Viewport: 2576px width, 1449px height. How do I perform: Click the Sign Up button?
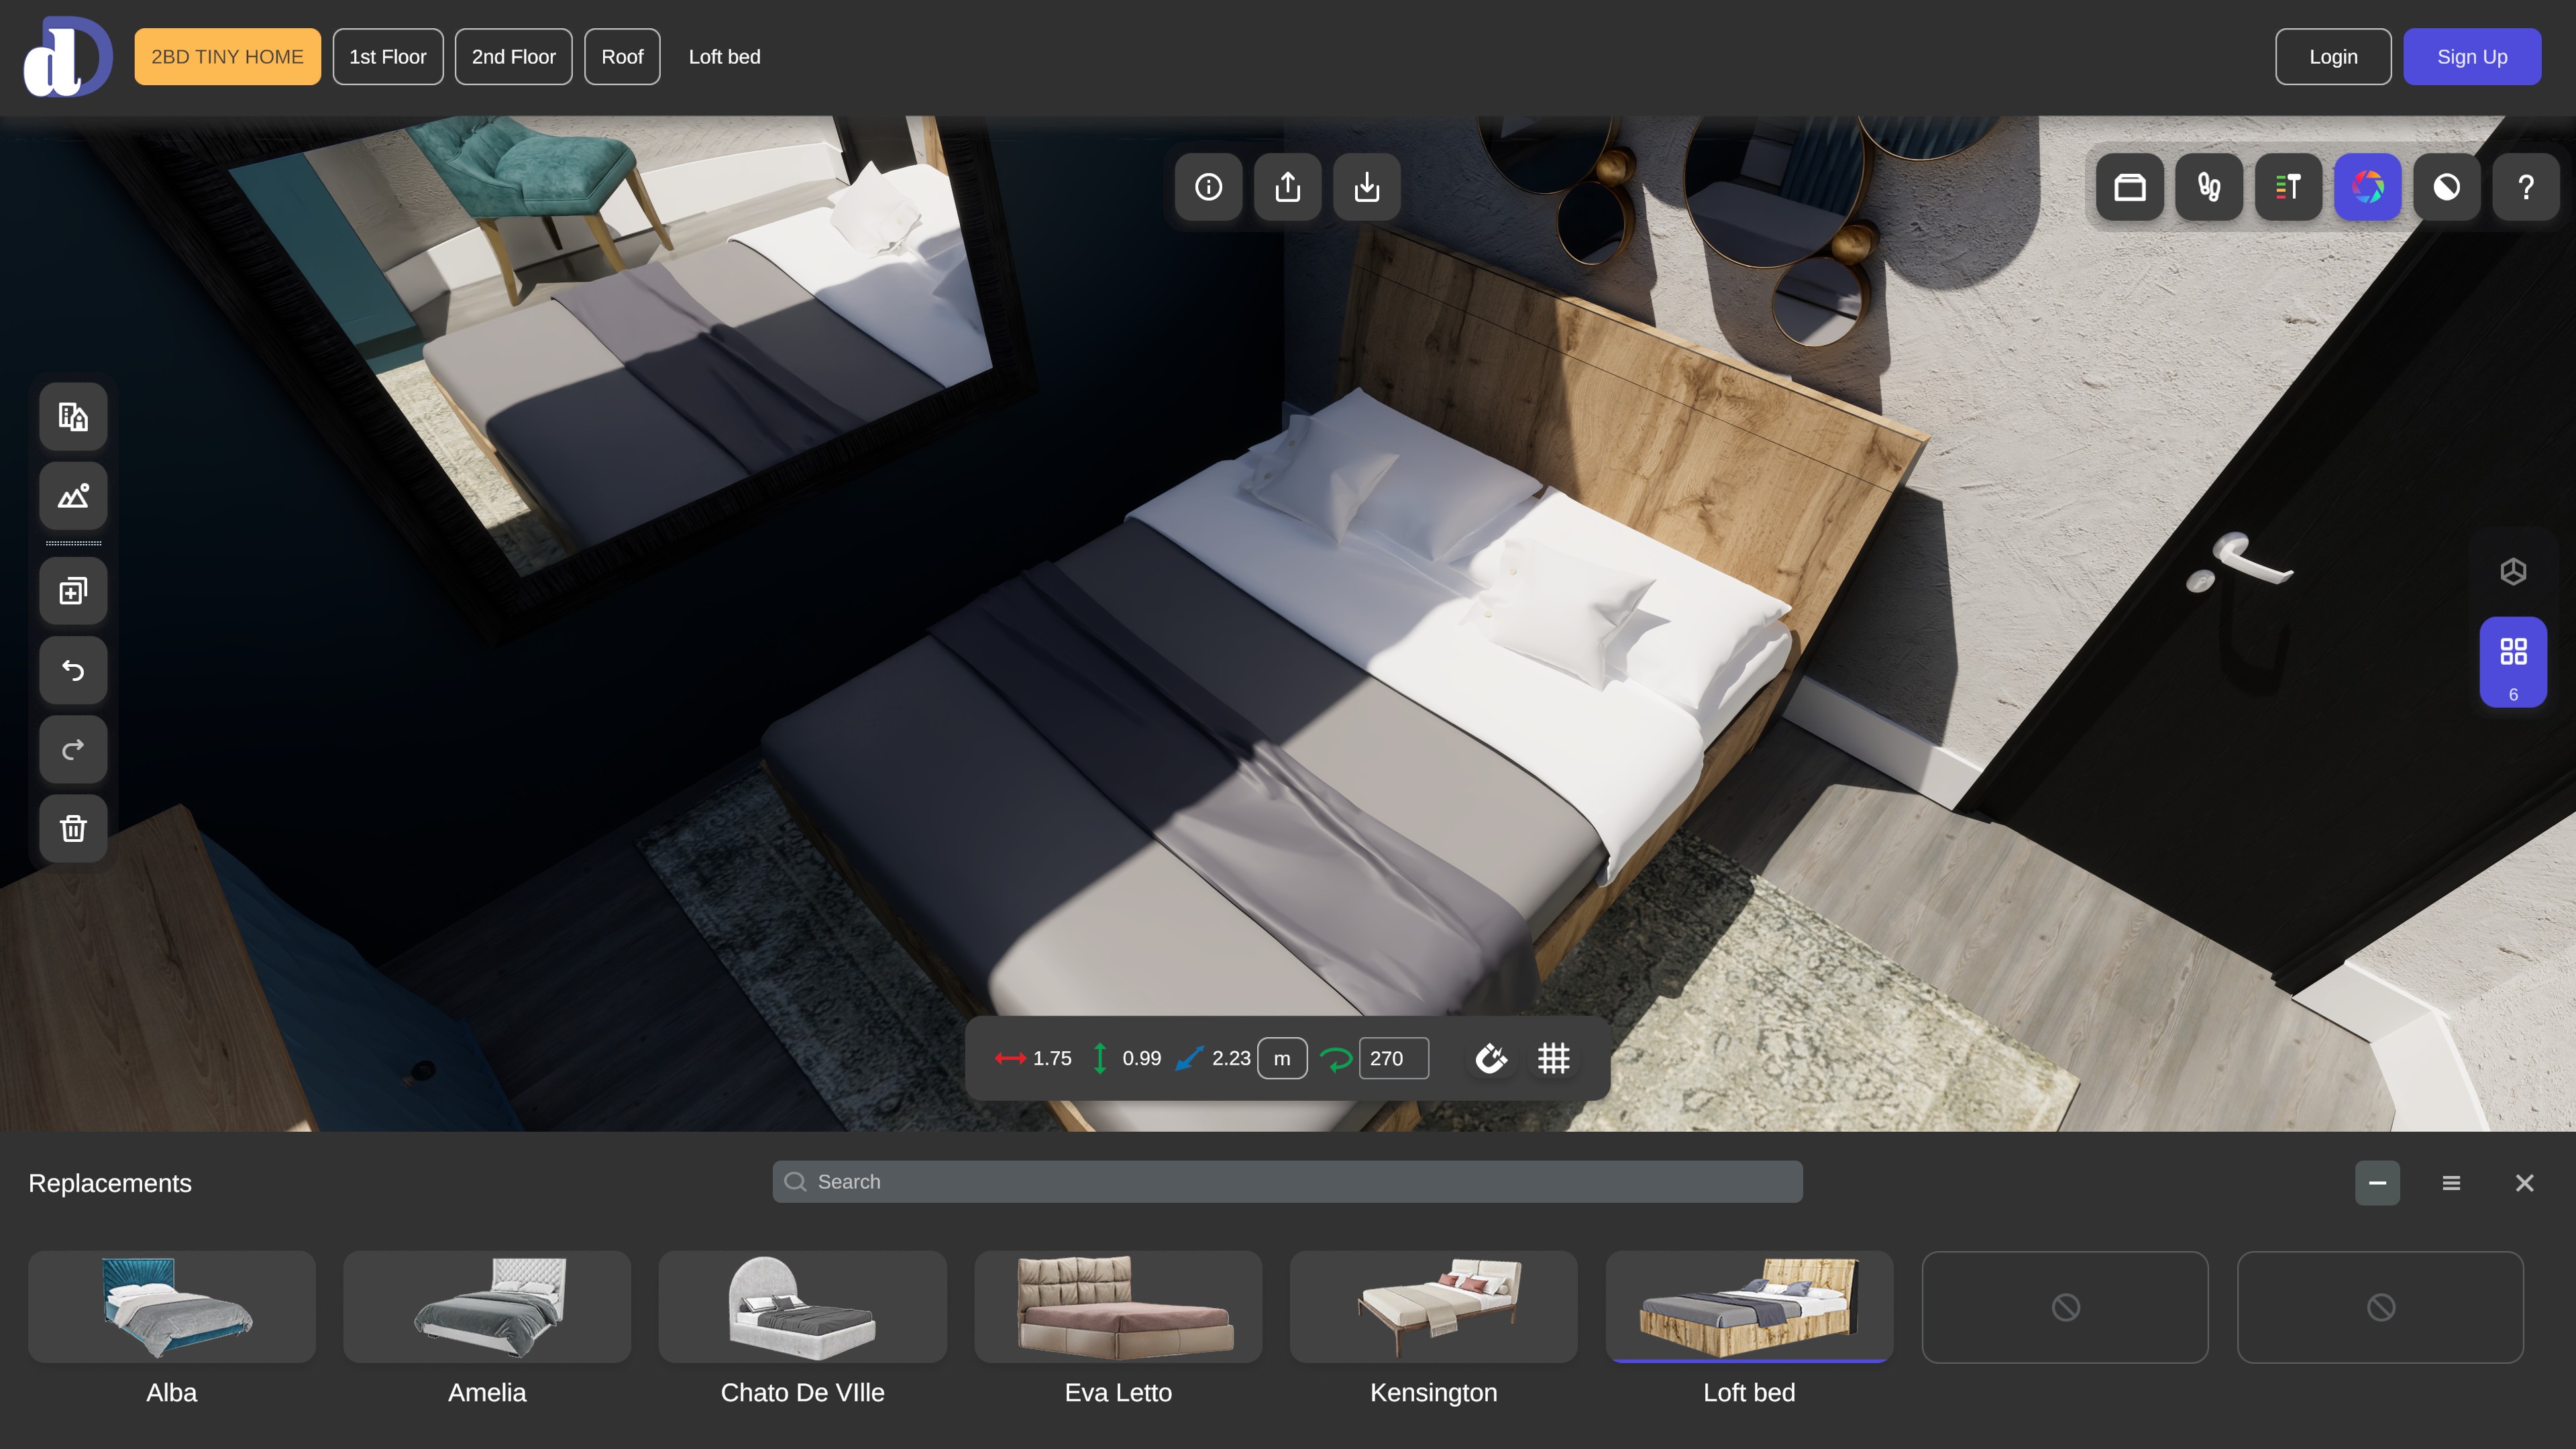(x=2471, y=57)
